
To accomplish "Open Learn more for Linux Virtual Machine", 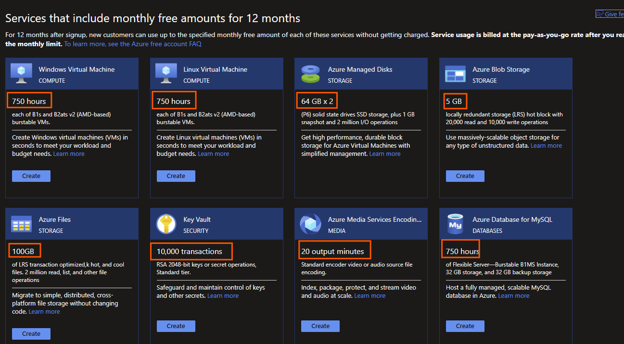I will click(214, 154).
